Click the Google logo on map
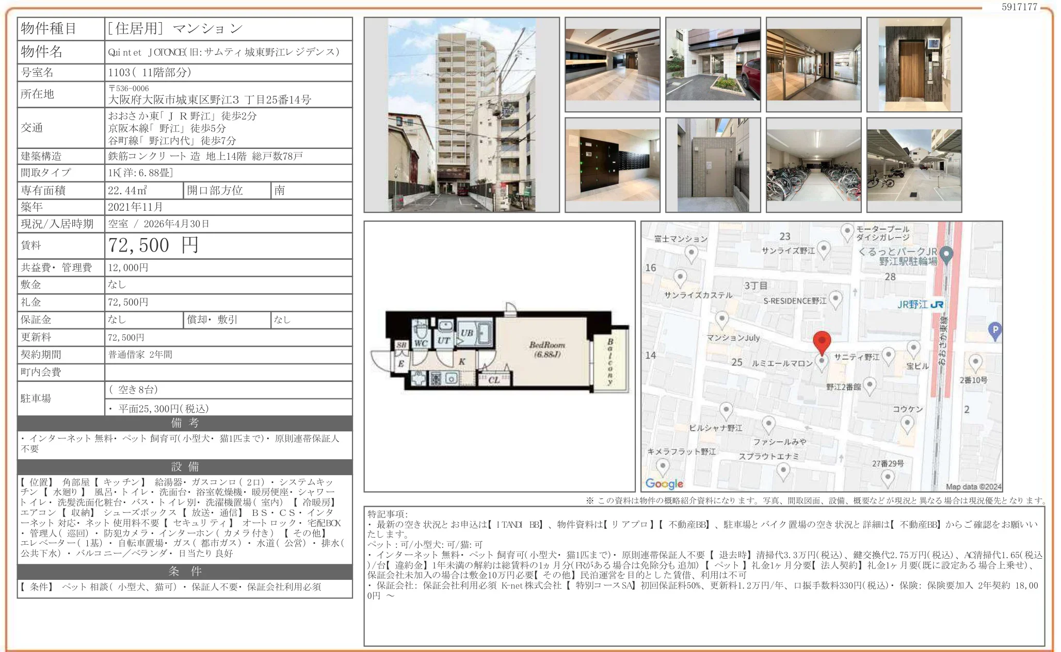Viewport: 1061px width, 652px height. point(664,483)
